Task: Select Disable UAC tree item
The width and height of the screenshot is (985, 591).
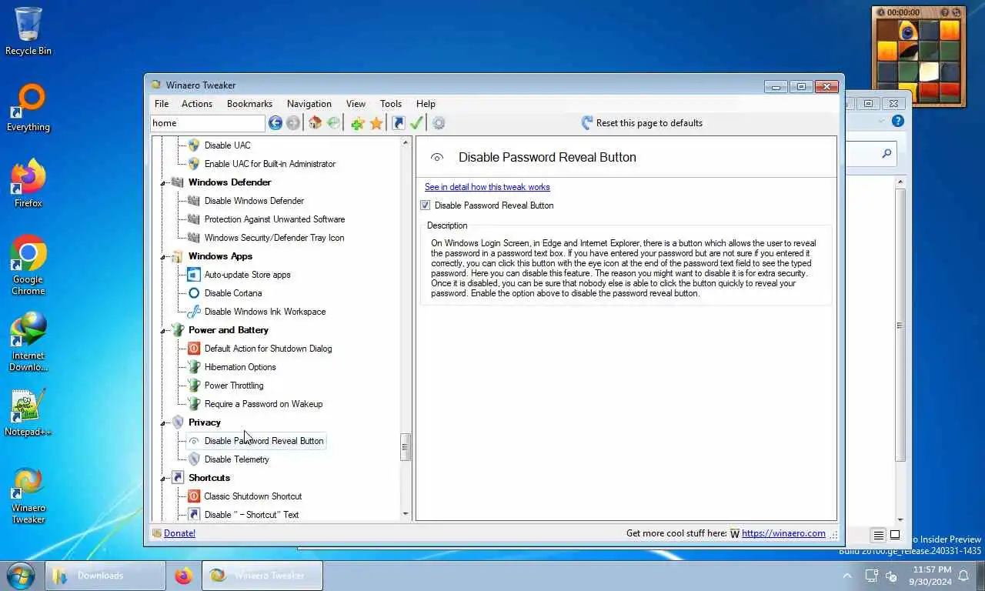Action: [227, 145]
